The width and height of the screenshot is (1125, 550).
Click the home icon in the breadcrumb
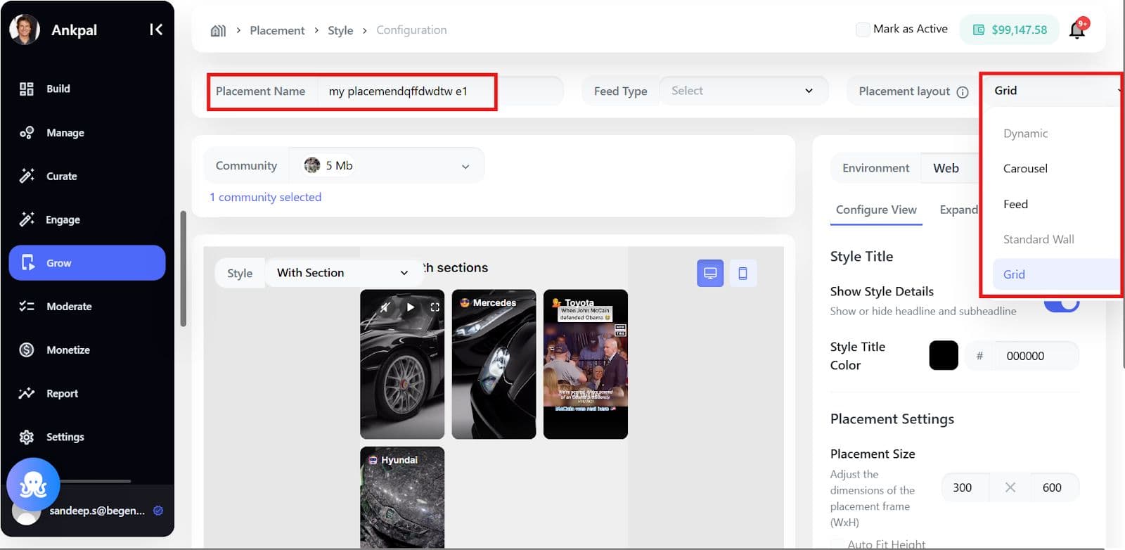click(218, 30)
